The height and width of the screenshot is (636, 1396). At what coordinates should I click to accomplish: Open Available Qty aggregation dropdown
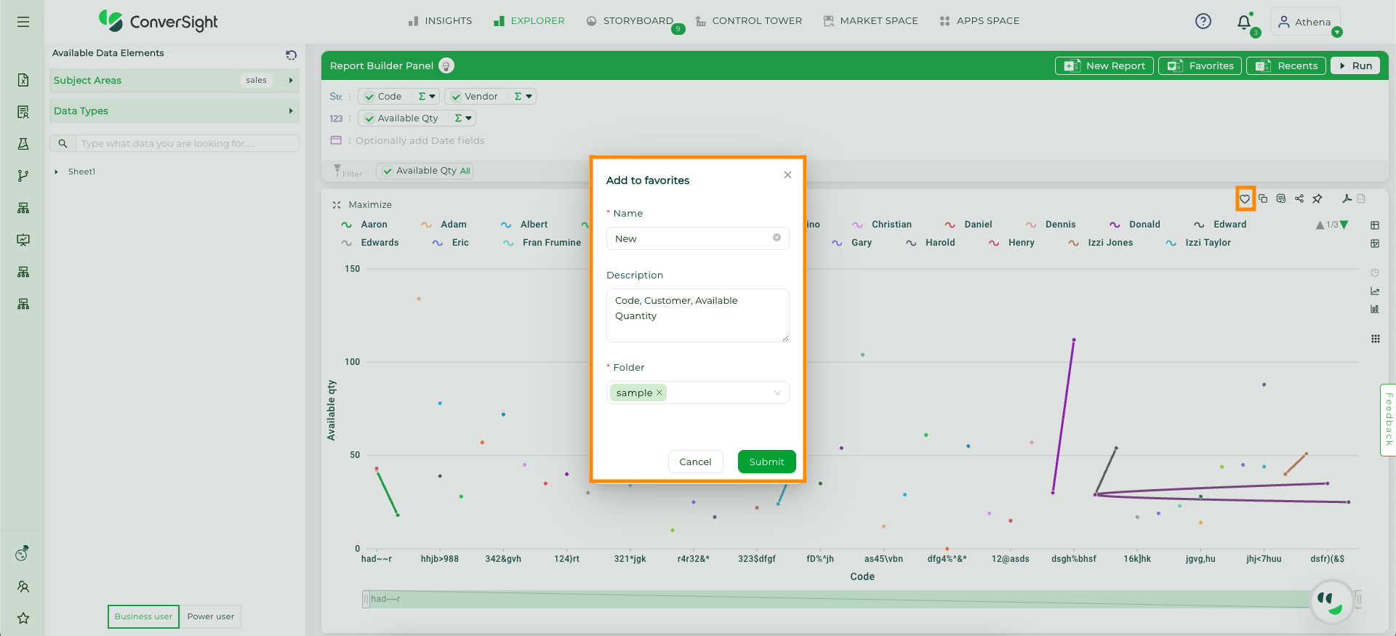[x=463, y=118]
